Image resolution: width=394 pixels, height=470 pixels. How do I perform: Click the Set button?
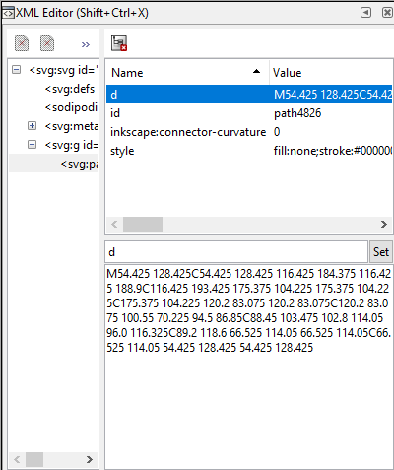pyautogui.click(x=381, y=252)
